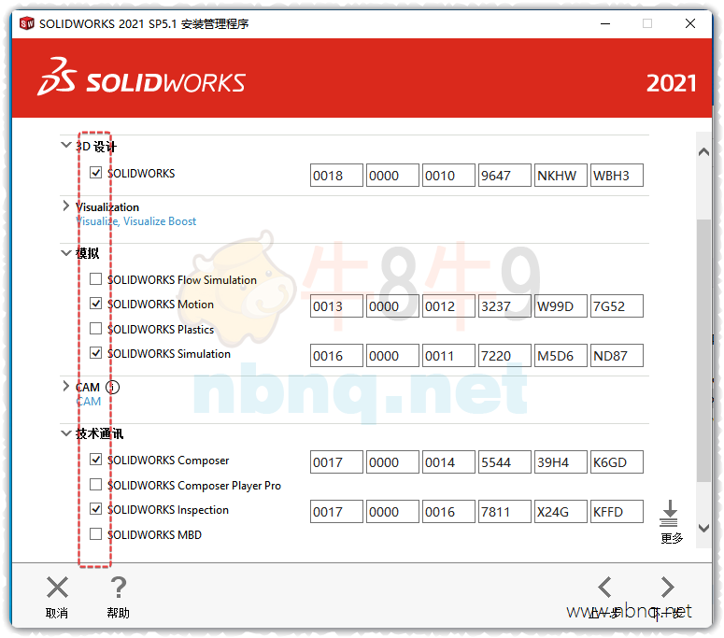This screenshot has height=638, width=724.
Task: Click Inspection serial field X24G
Action: pos(561,512)
